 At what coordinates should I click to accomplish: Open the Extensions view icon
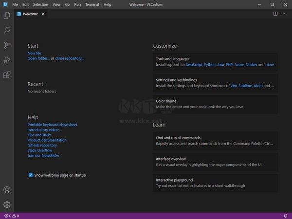coord(7,75)
